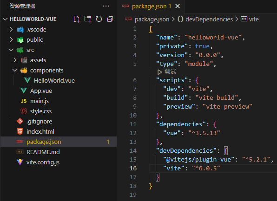The height and width of the screenshot is (201, 277).
Task: Open the explorer more actions ellipsis menu
Action: pyautogui.click(x=106, y=6)
